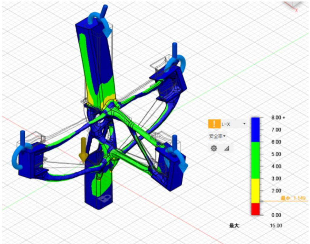Viewport: 310px width, 244px height.
Task: Open the 安全率 result type dropdown
Action: pyautogui.click(x=217, y=136)
